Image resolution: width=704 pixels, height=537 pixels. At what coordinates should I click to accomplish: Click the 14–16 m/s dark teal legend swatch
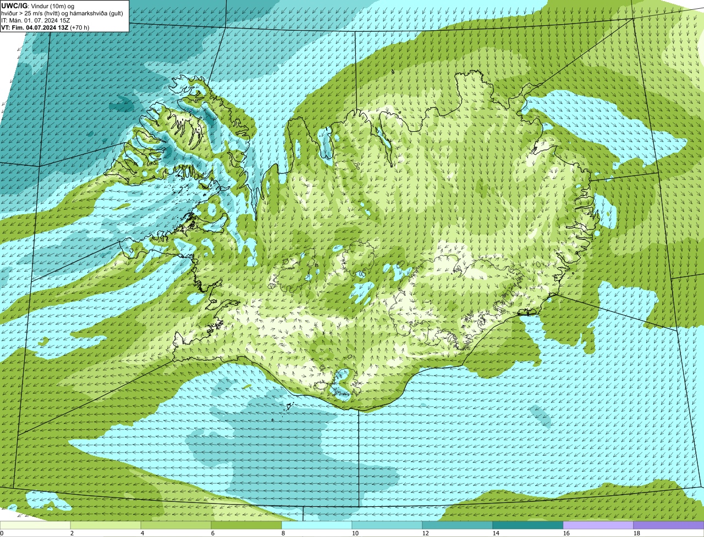[528, 525]
